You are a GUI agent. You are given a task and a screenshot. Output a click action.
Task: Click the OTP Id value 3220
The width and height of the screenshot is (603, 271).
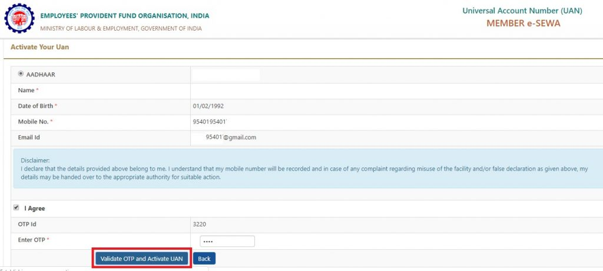tap(200, 224)
